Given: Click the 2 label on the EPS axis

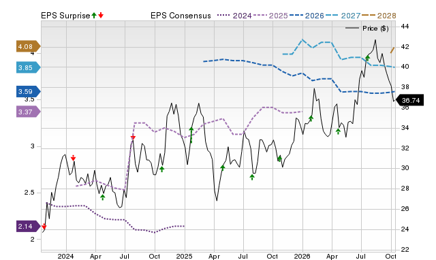Looking at the screenshot, I should [33, 239].
